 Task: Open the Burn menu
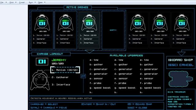(x=31, y=2)
